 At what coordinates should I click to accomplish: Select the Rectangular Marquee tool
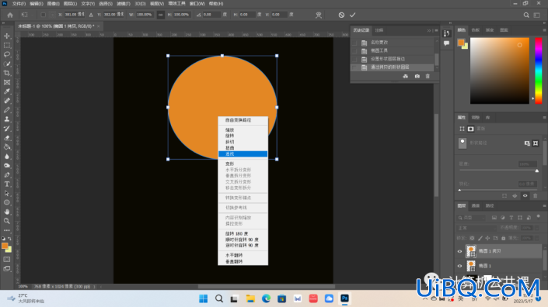point(7,45)
